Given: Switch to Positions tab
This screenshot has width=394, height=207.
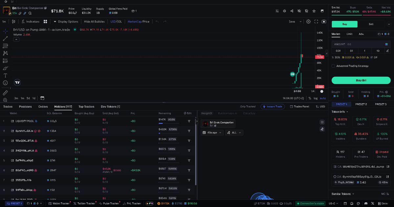Looking at the screenshot, I should click(25, 107).
